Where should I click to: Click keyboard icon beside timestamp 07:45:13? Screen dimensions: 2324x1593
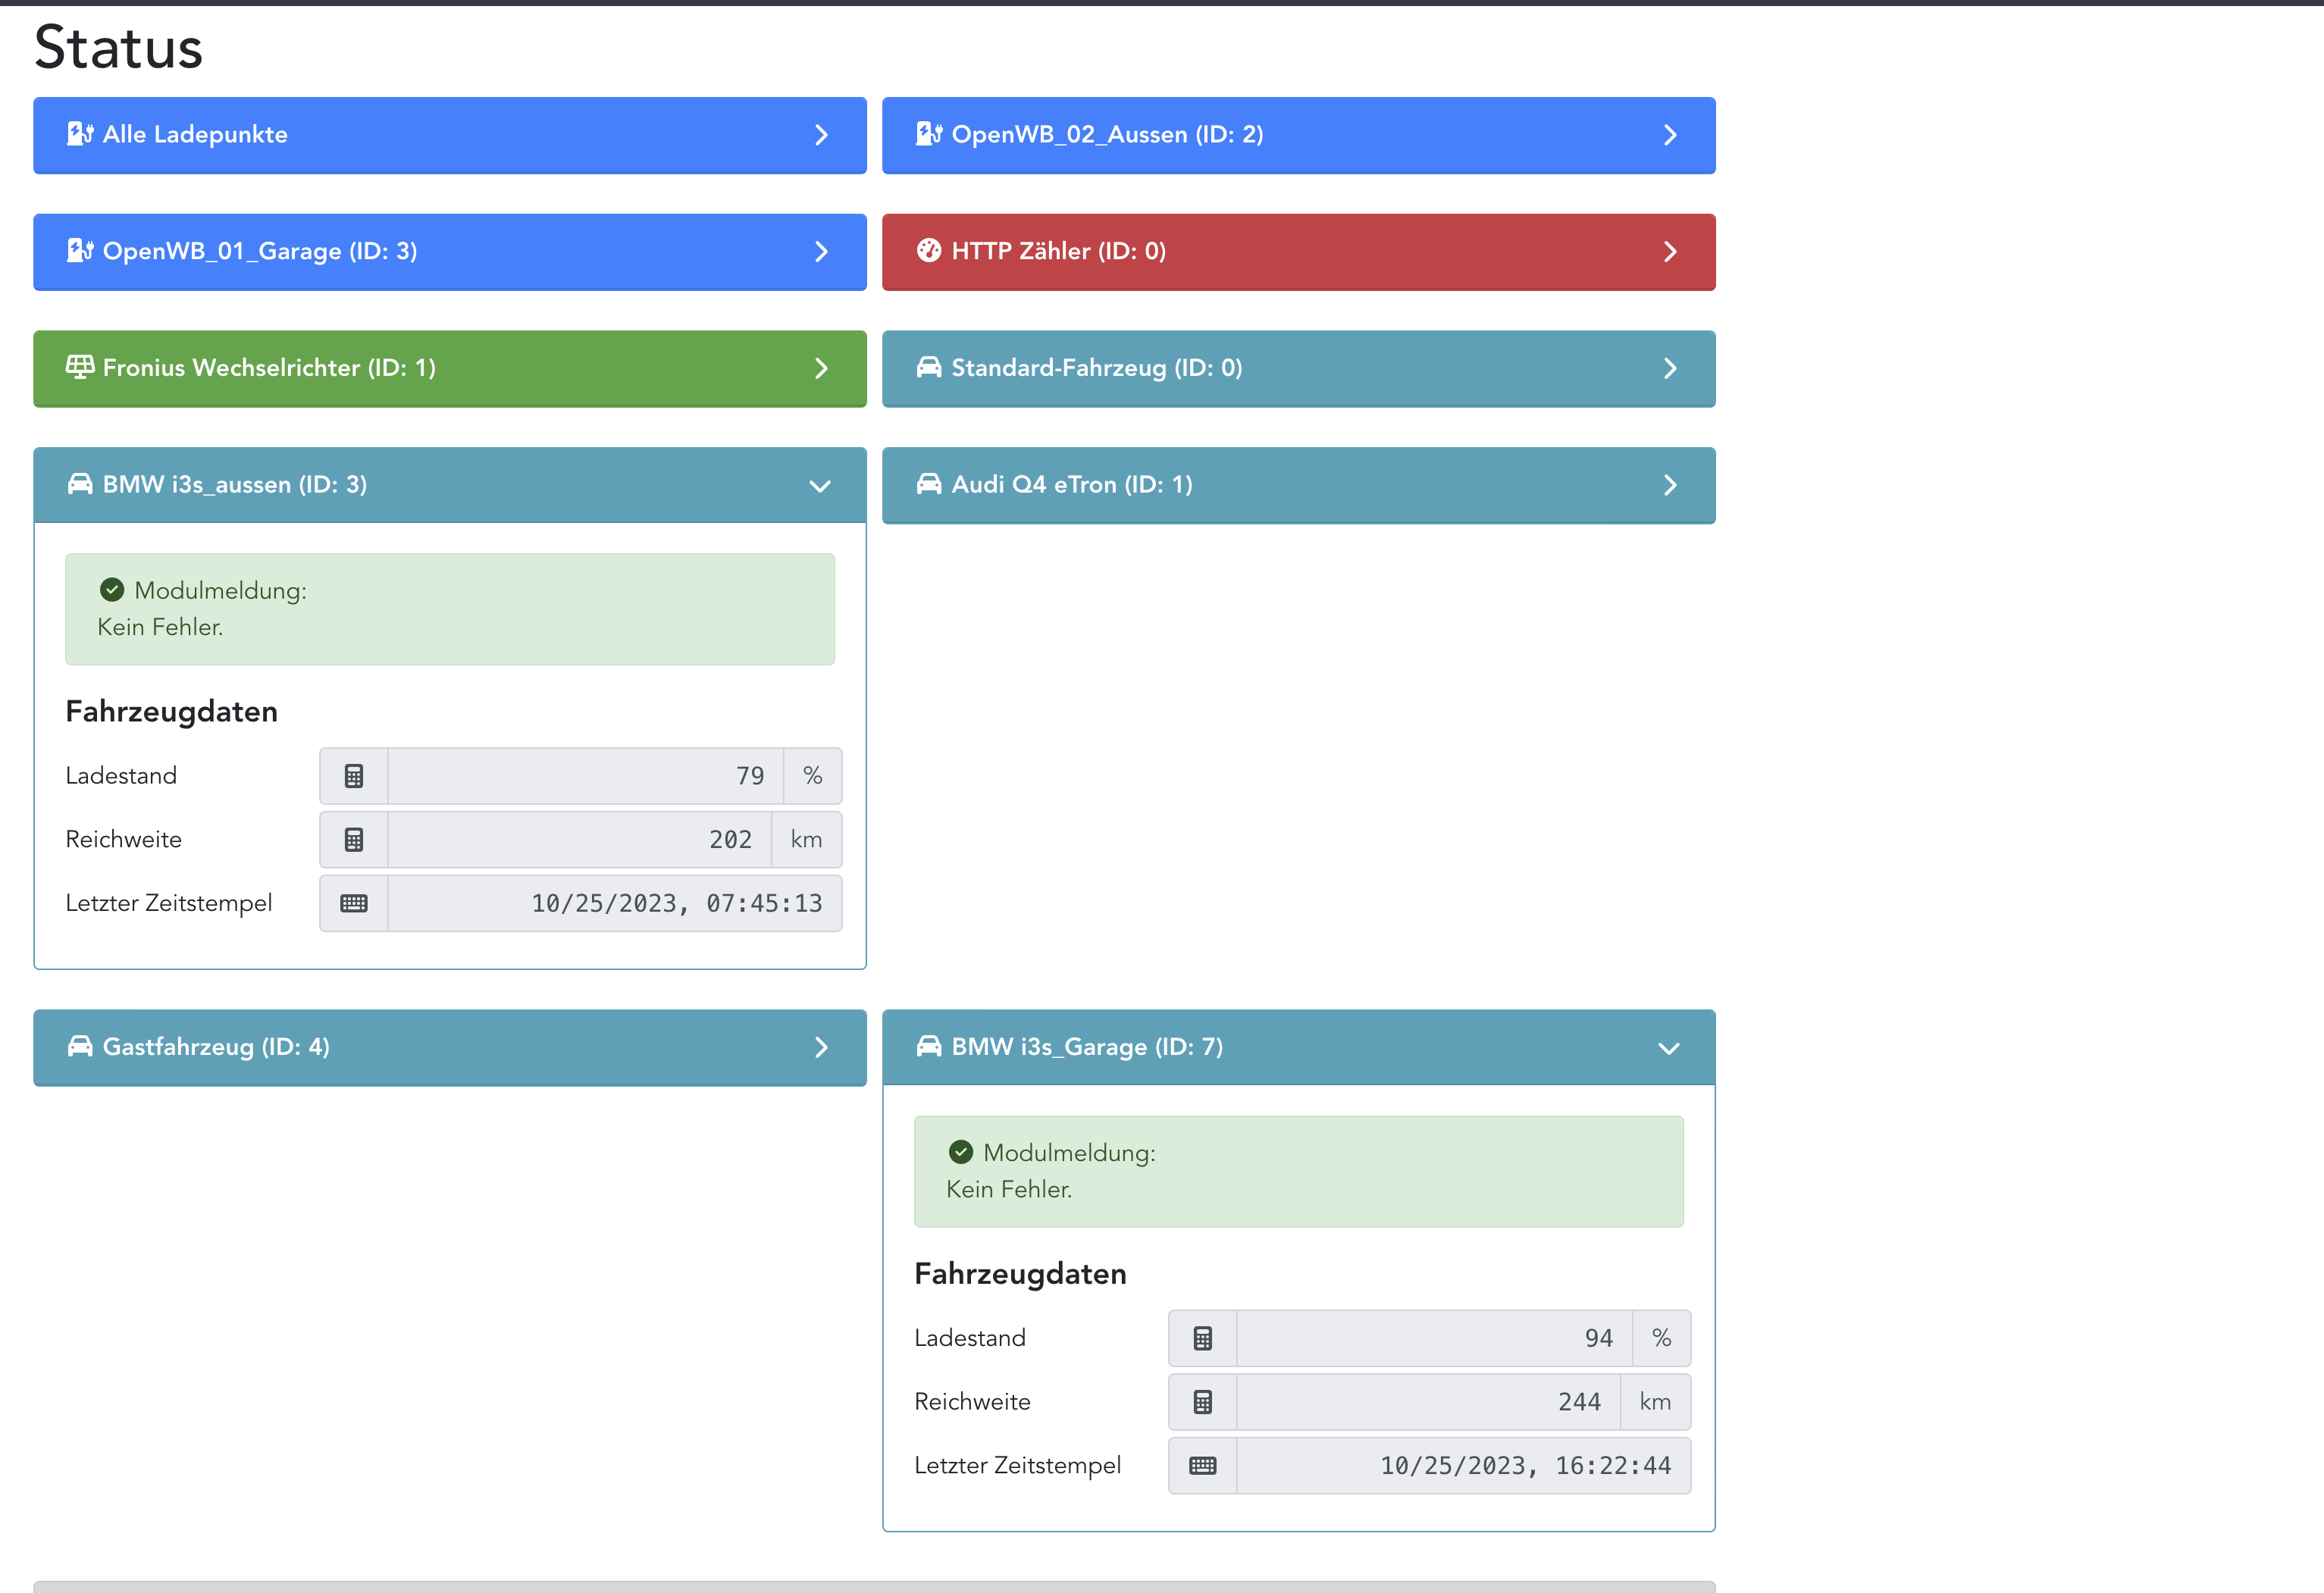click(354, 904)
